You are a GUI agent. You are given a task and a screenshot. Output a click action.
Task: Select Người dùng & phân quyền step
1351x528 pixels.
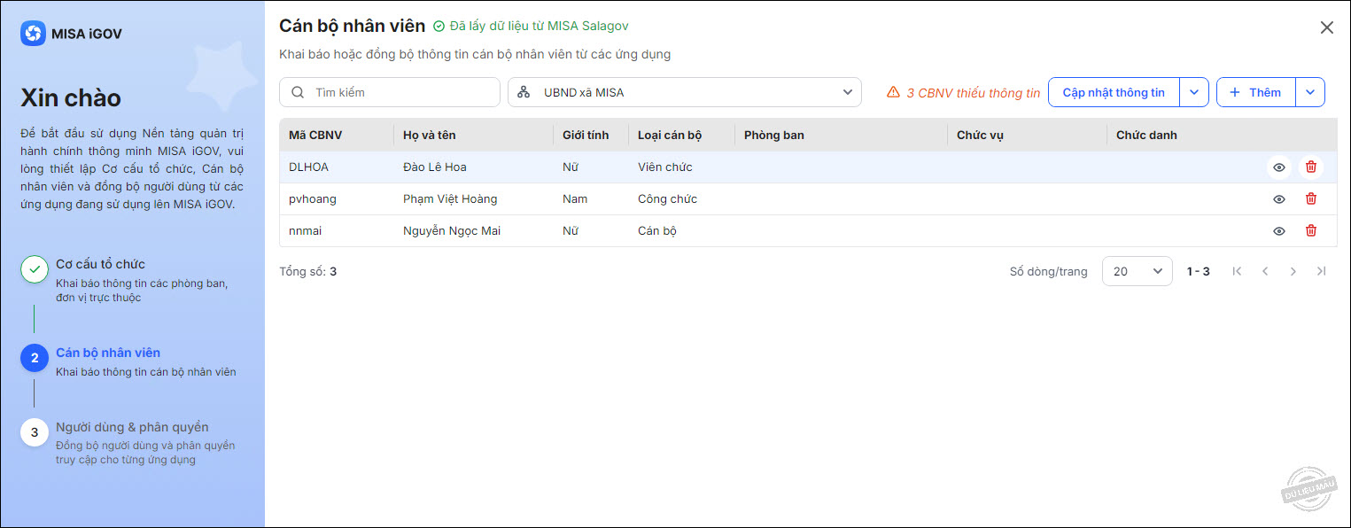[132, 427]
